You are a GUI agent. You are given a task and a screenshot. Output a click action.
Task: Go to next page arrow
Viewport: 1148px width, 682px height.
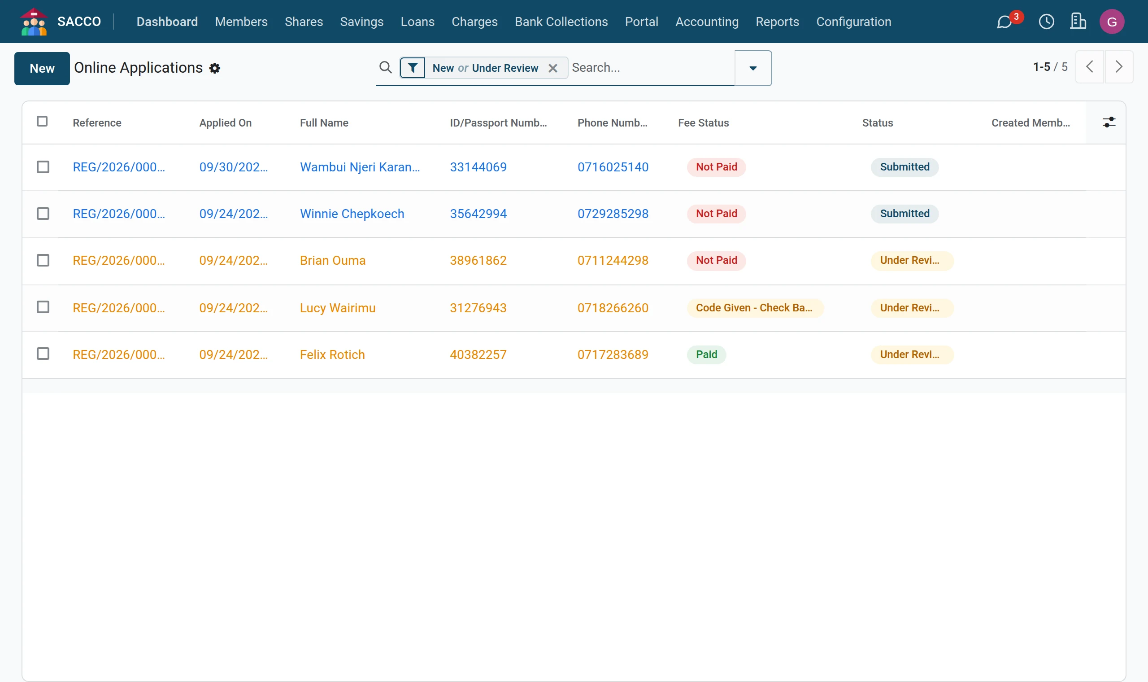click(x=1118, y=67)
